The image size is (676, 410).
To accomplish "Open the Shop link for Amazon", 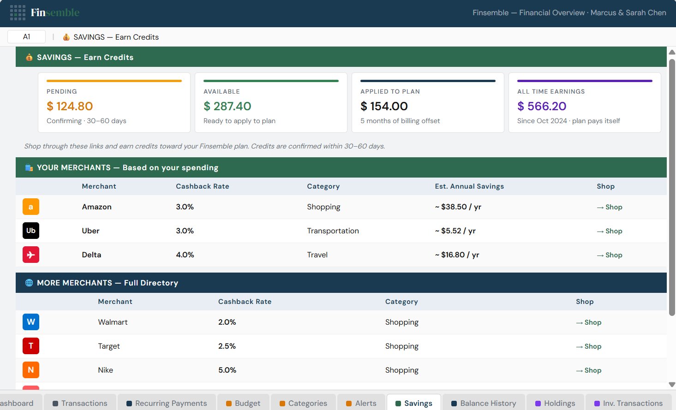I will 610,207.
